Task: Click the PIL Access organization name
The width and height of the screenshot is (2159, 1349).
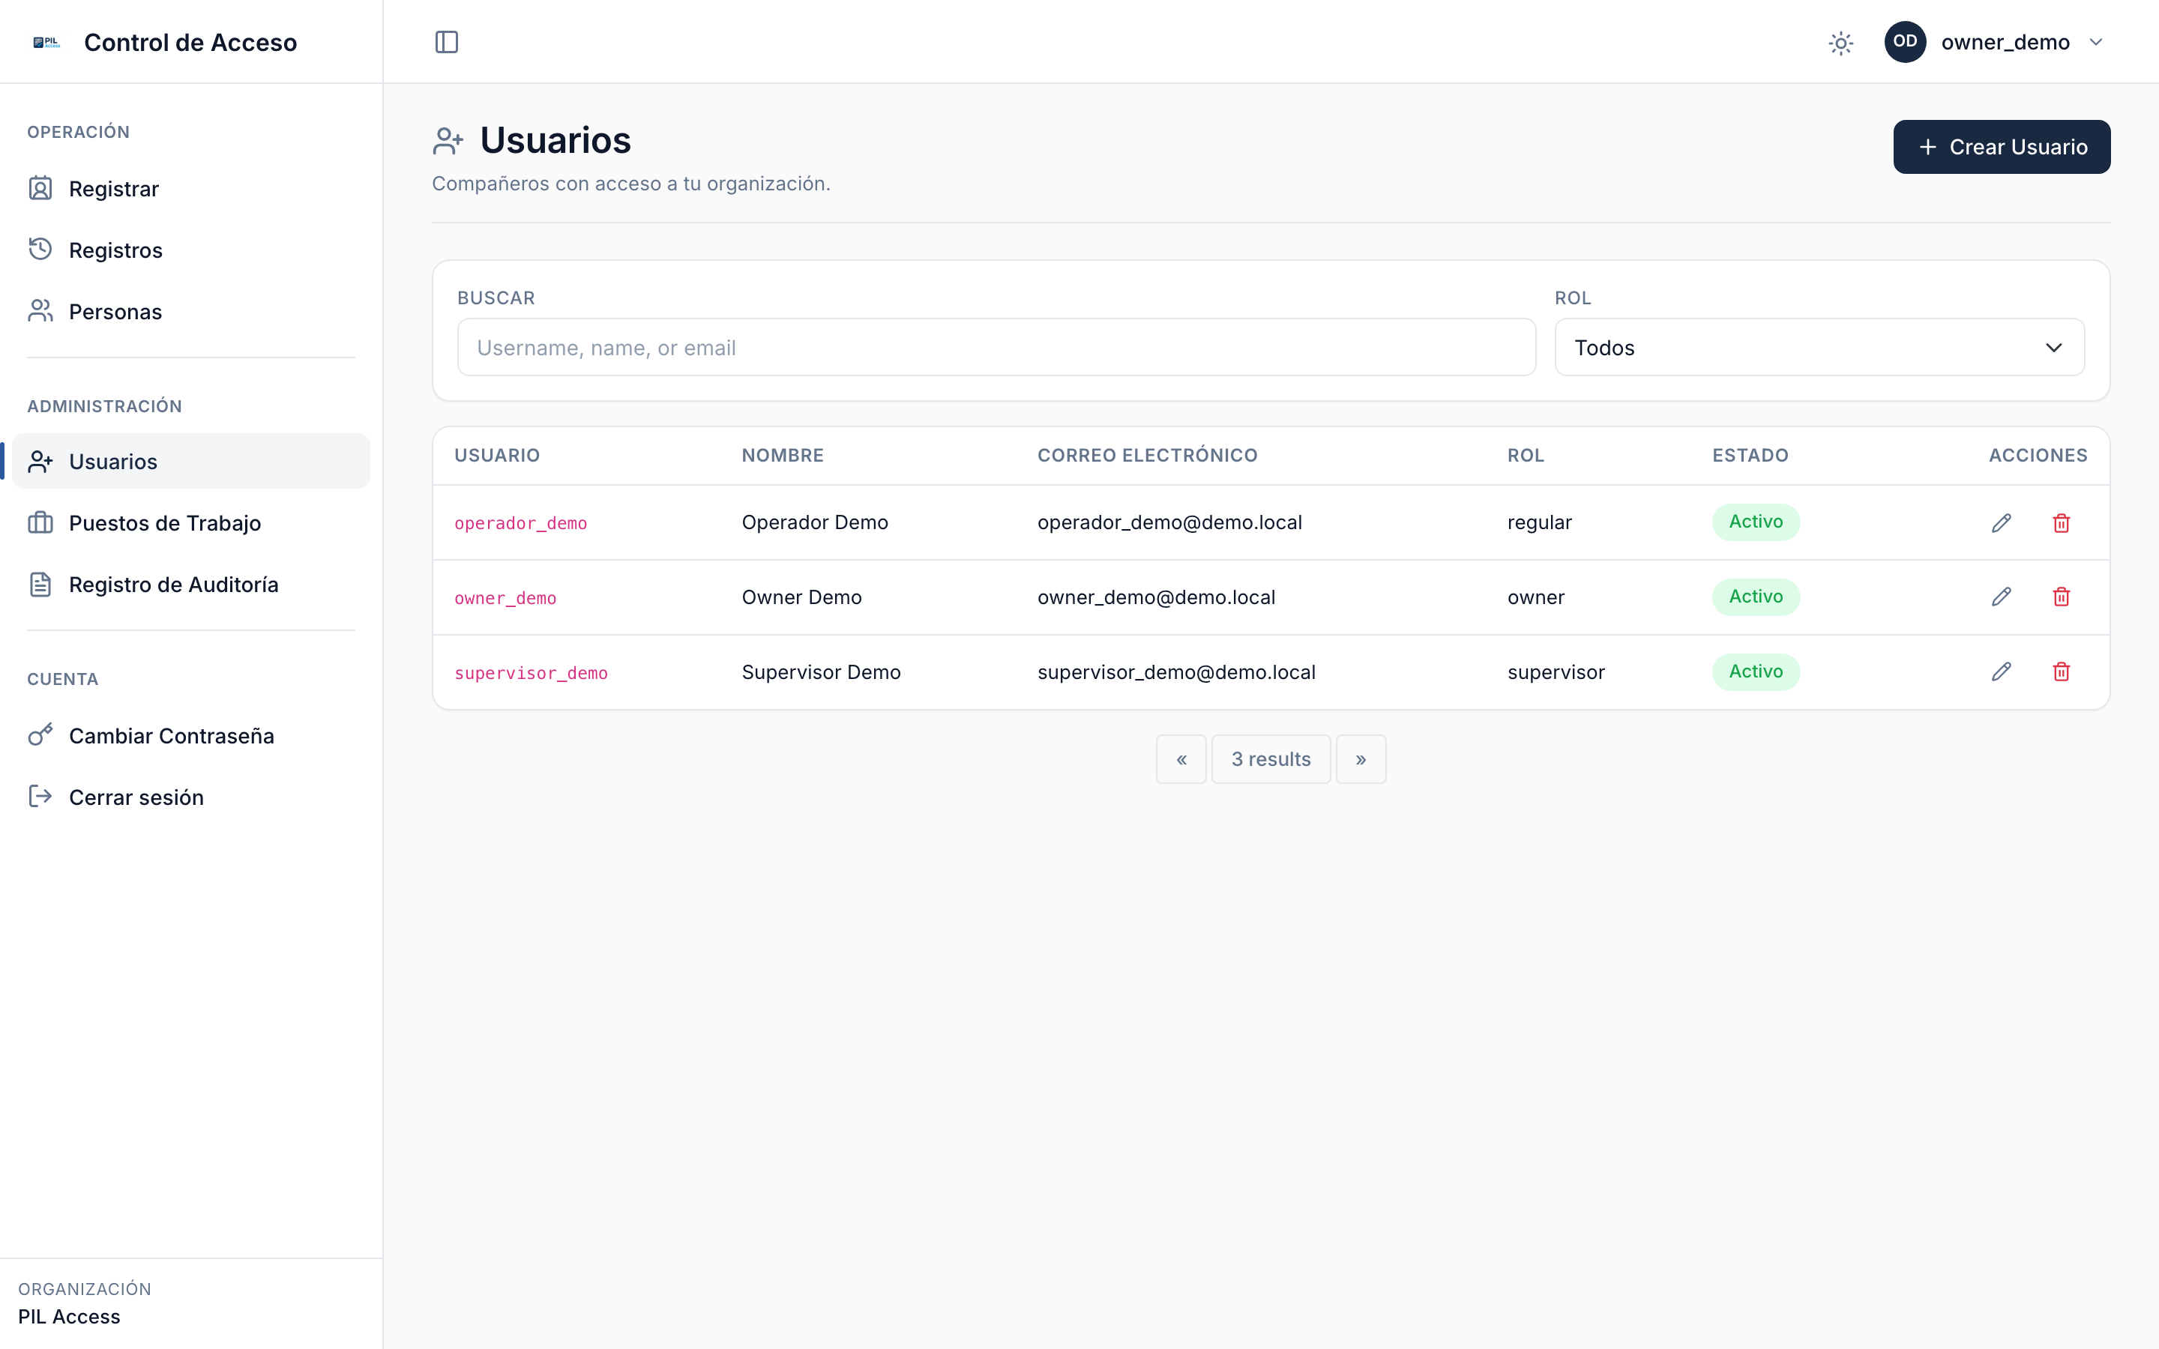Action: pos(69,1317)
